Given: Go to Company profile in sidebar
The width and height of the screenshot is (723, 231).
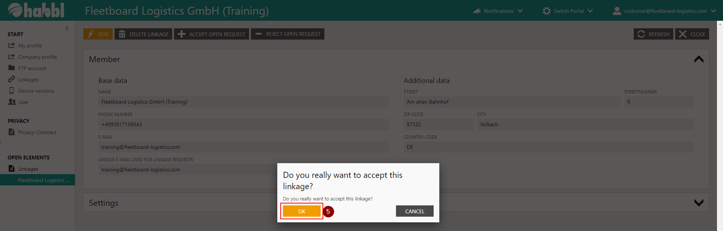Looking at the screenshot, I should click(x=37, y=57).
